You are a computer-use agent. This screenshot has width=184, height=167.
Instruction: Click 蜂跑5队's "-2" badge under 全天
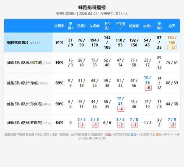pyautogui.click(x=172, y=125)
